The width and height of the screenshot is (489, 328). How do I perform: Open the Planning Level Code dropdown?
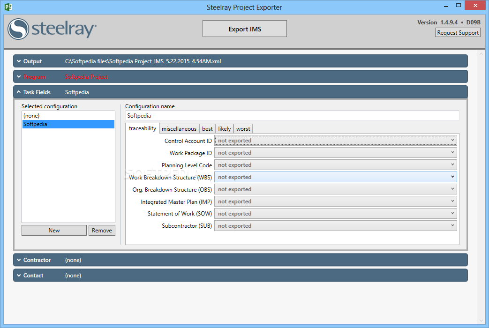click(336, 165)
